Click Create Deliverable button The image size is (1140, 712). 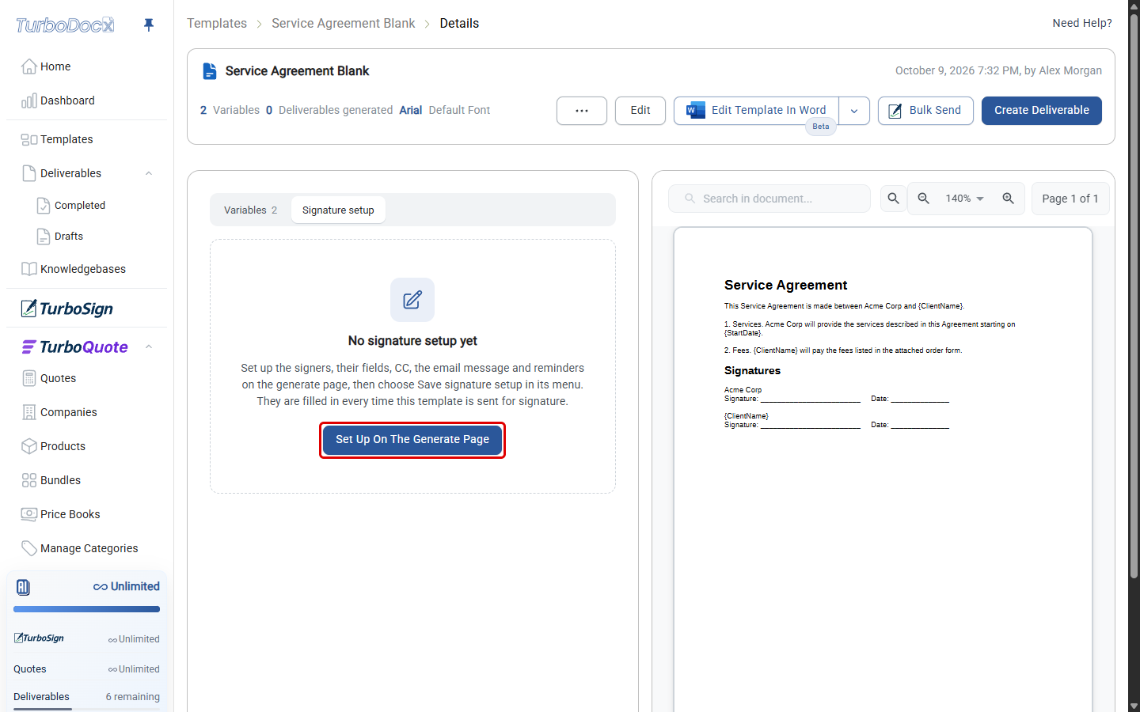(1042, 111)
